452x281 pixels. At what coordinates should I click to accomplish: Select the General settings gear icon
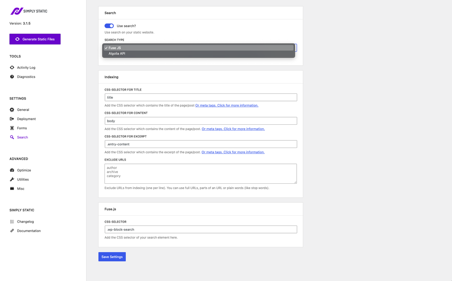click(12, 109)
